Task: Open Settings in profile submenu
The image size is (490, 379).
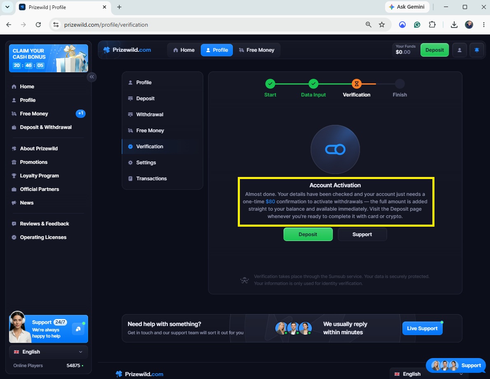Action: pyautogui.click(x=162, y=163)
